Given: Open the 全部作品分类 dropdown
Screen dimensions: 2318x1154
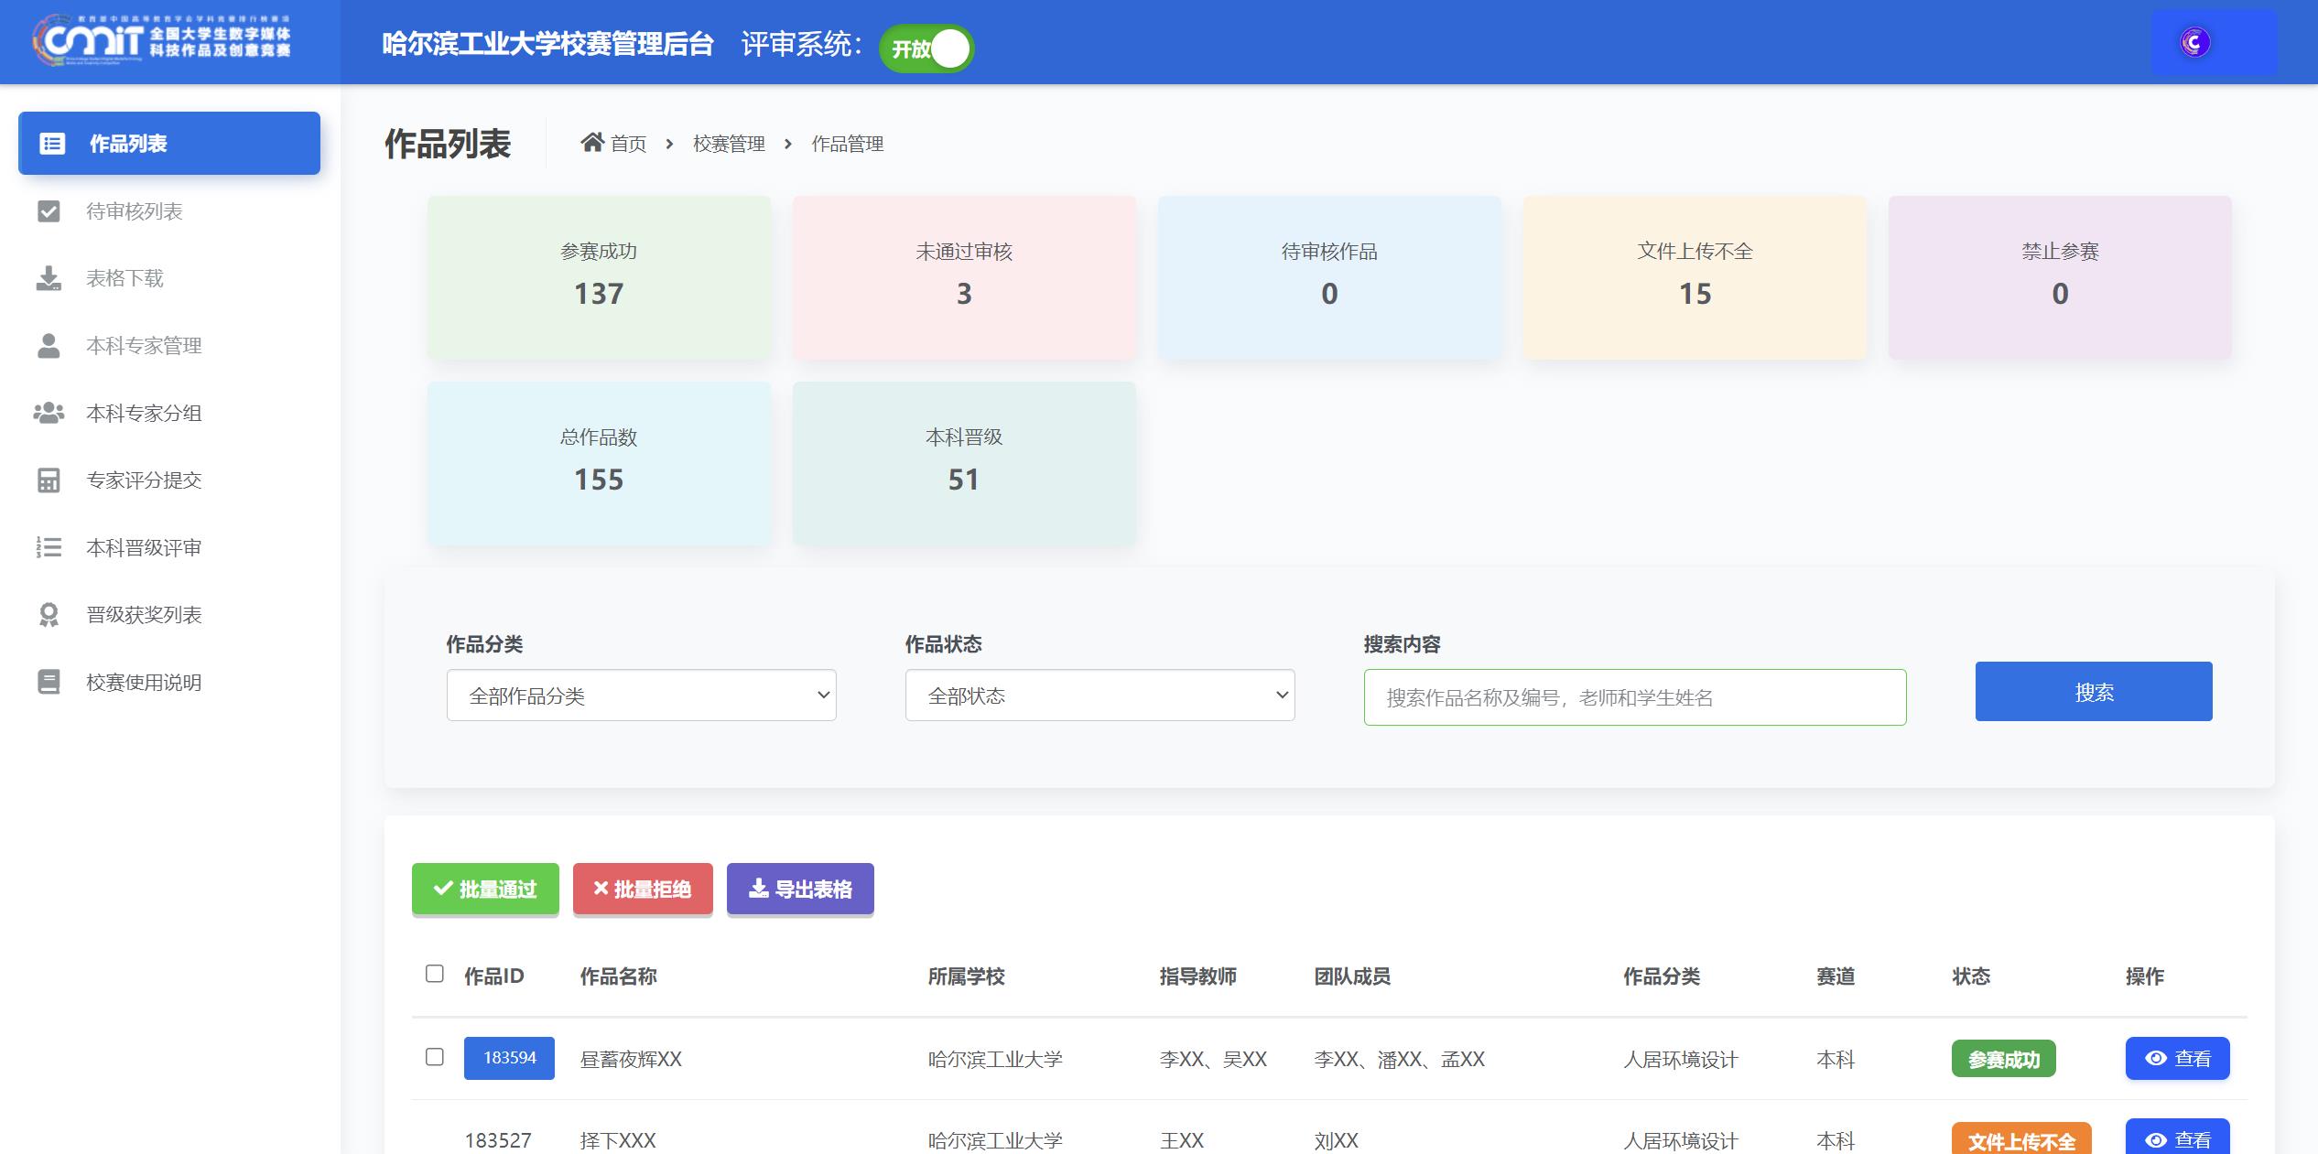Looking at the screenshot, I should pos(641,696).
